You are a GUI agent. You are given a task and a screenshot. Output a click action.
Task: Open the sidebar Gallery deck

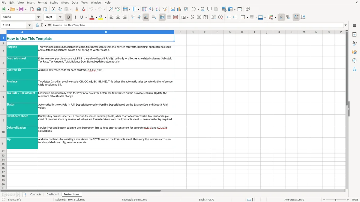[354, 52]
